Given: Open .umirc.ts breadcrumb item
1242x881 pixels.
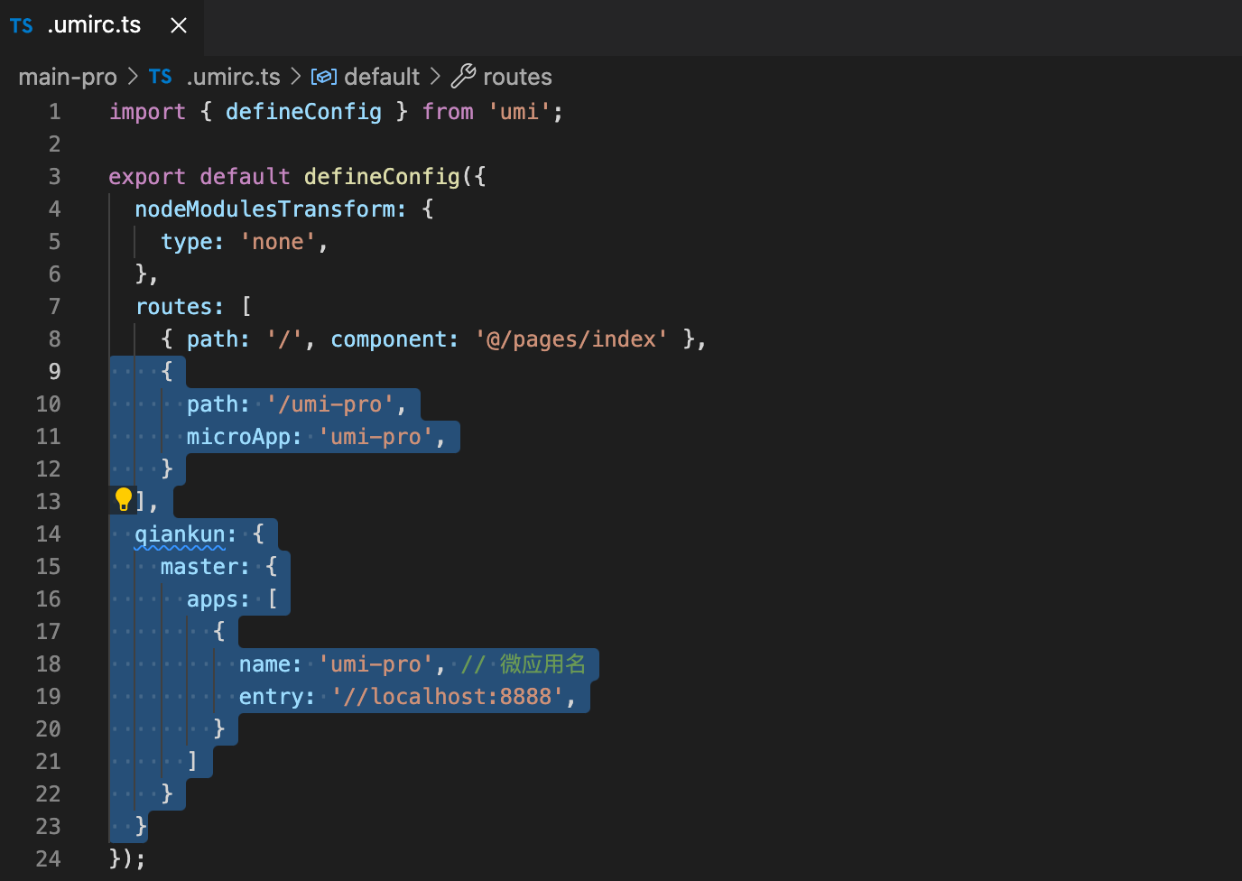Looking at the screenshot, I should pos(233,77).
